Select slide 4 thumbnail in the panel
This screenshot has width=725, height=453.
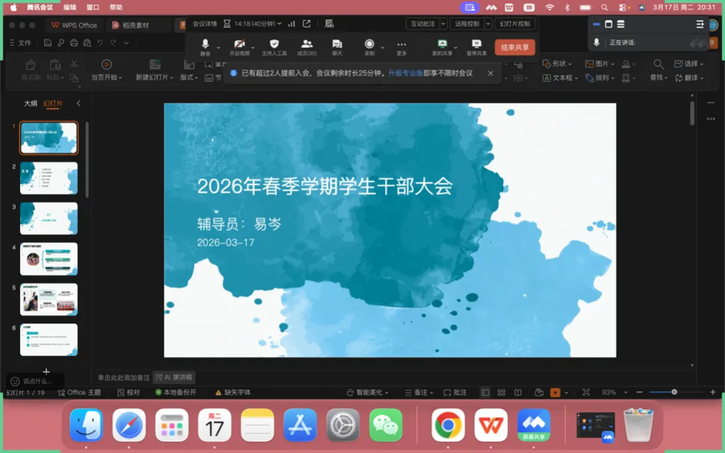[48, 259]
